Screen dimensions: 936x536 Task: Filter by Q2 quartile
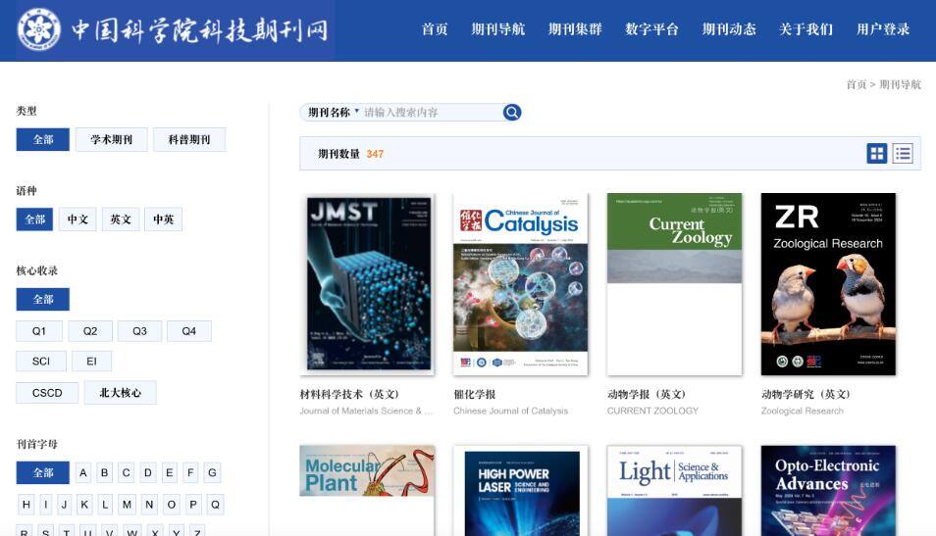[x=90, y=331]
